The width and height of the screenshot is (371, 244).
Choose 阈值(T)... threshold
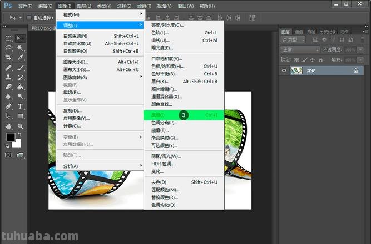184,130
